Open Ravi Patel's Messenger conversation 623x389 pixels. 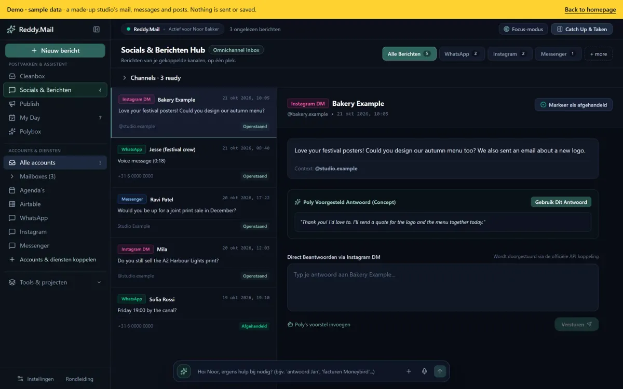(x=194, y=213)
